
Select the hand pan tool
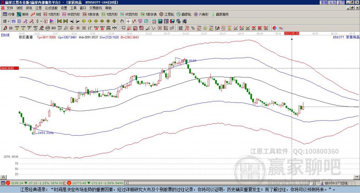click(x=122, y=21)
